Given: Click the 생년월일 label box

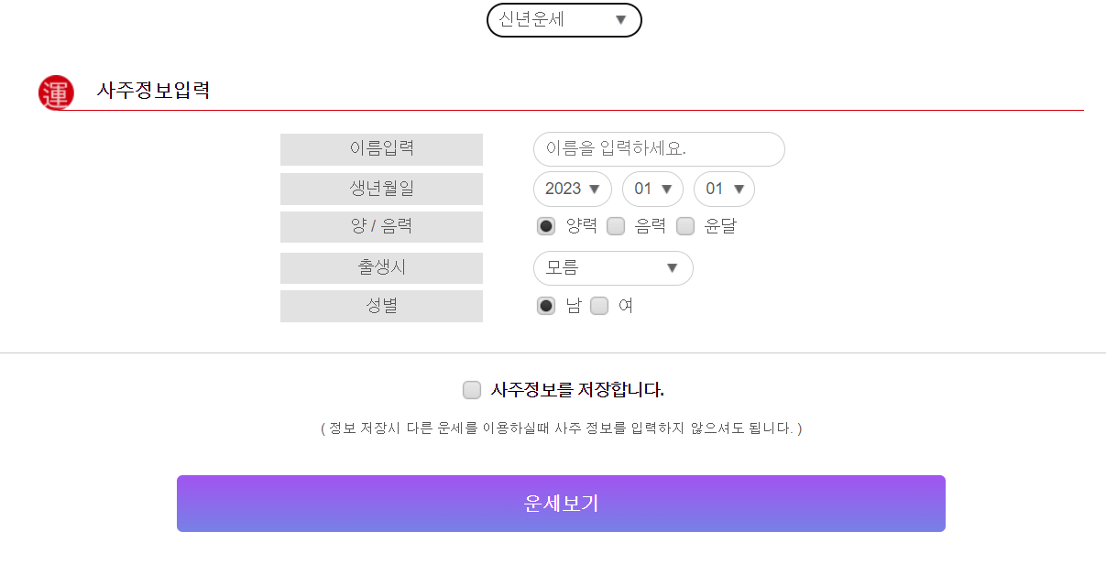Looking at the screenshot, I should coord(381,189).
